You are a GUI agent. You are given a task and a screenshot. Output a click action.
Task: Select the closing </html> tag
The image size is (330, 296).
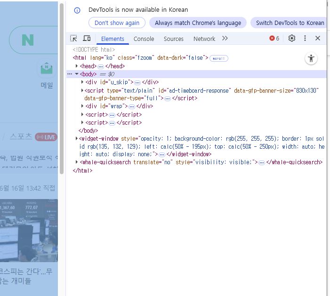[x=82, y=170]
